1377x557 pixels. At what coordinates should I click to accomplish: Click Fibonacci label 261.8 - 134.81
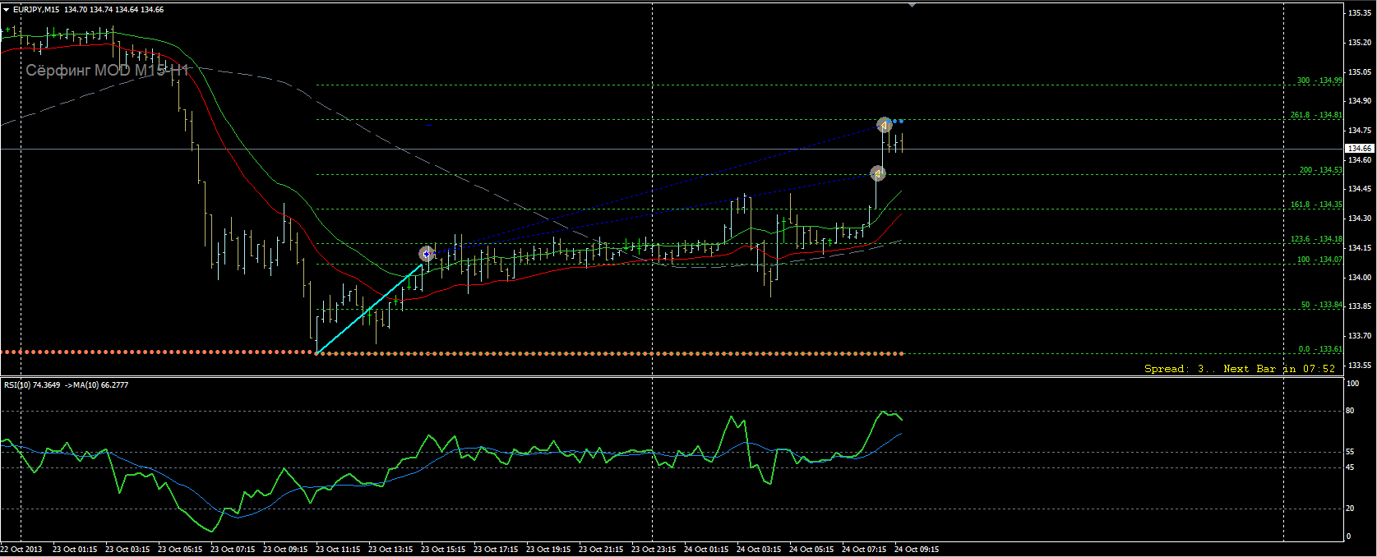(x=1316, y=115)
